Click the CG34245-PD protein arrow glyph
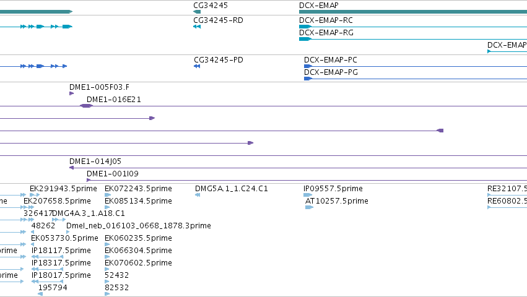527x297 pixels. pyautogui.click(x=197, y=66)
